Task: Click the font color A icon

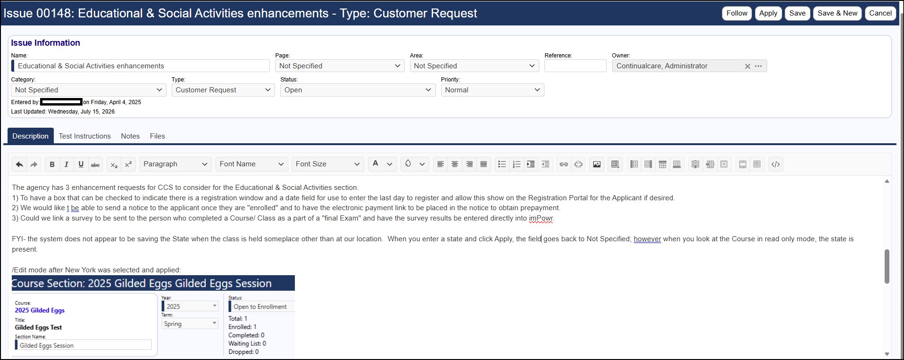Action: pos(376,164)
